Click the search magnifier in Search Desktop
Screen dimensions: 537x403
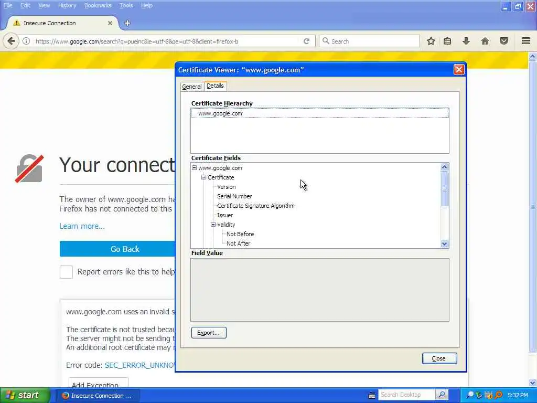coord(442,395)
